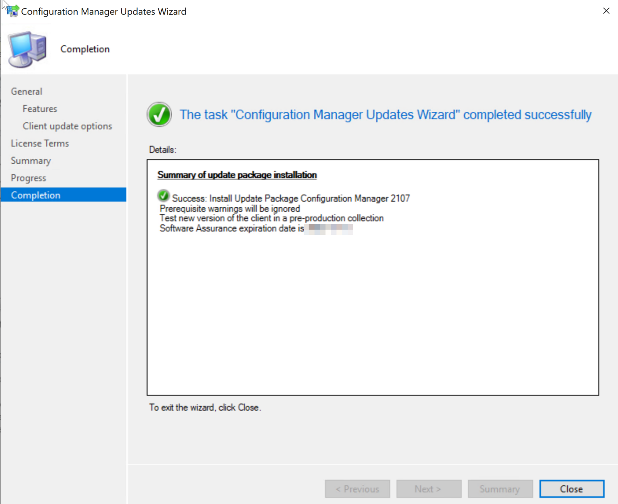Select License Terms in the sidebar
This screenshot has width=618, height=504.
click(40, 143)
